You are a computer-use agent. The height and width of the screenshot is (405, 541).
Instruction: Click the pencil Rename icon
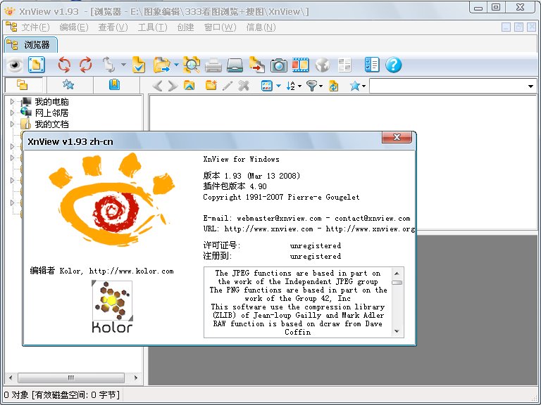click(x=228, y=85)
